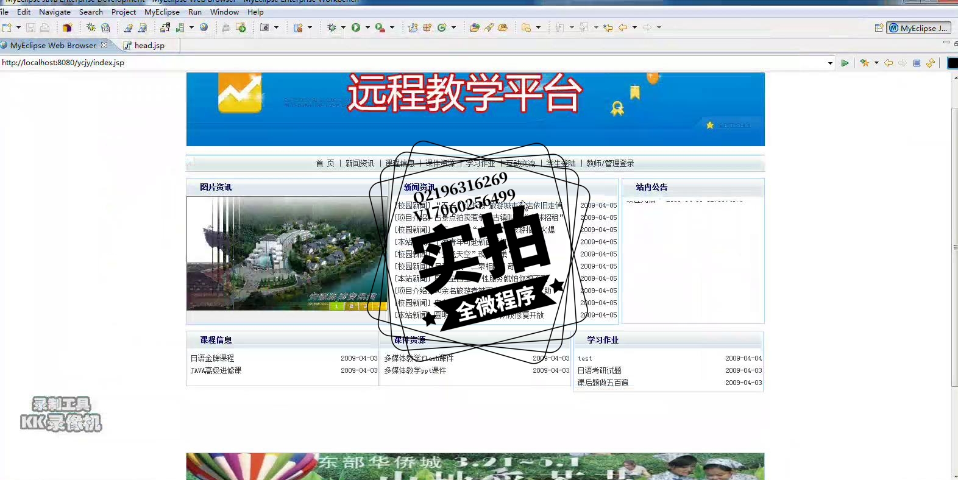Click the Last Edit Location icon
The width and height of the screenshot is (958, 480).
coord(608,27)
